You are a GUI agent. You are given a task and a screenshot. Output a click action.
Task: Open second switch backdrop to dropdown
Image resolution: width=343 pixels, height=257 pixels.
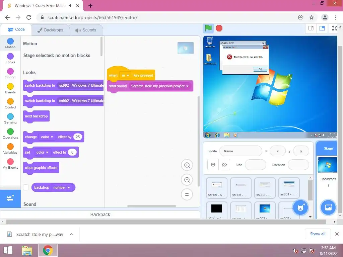(x=80, y=101)
